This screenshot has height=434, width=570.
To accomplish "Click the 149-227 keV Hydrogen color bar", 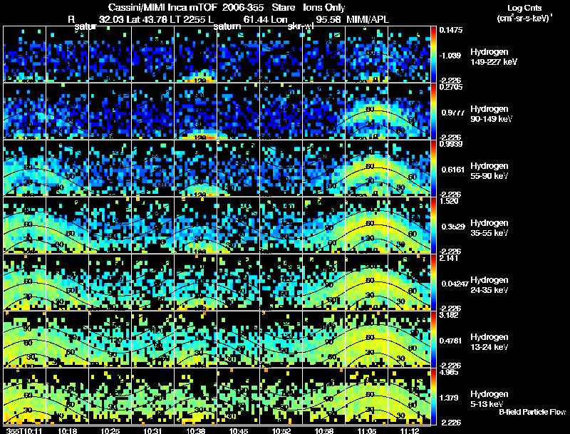I will coord(433,53).
